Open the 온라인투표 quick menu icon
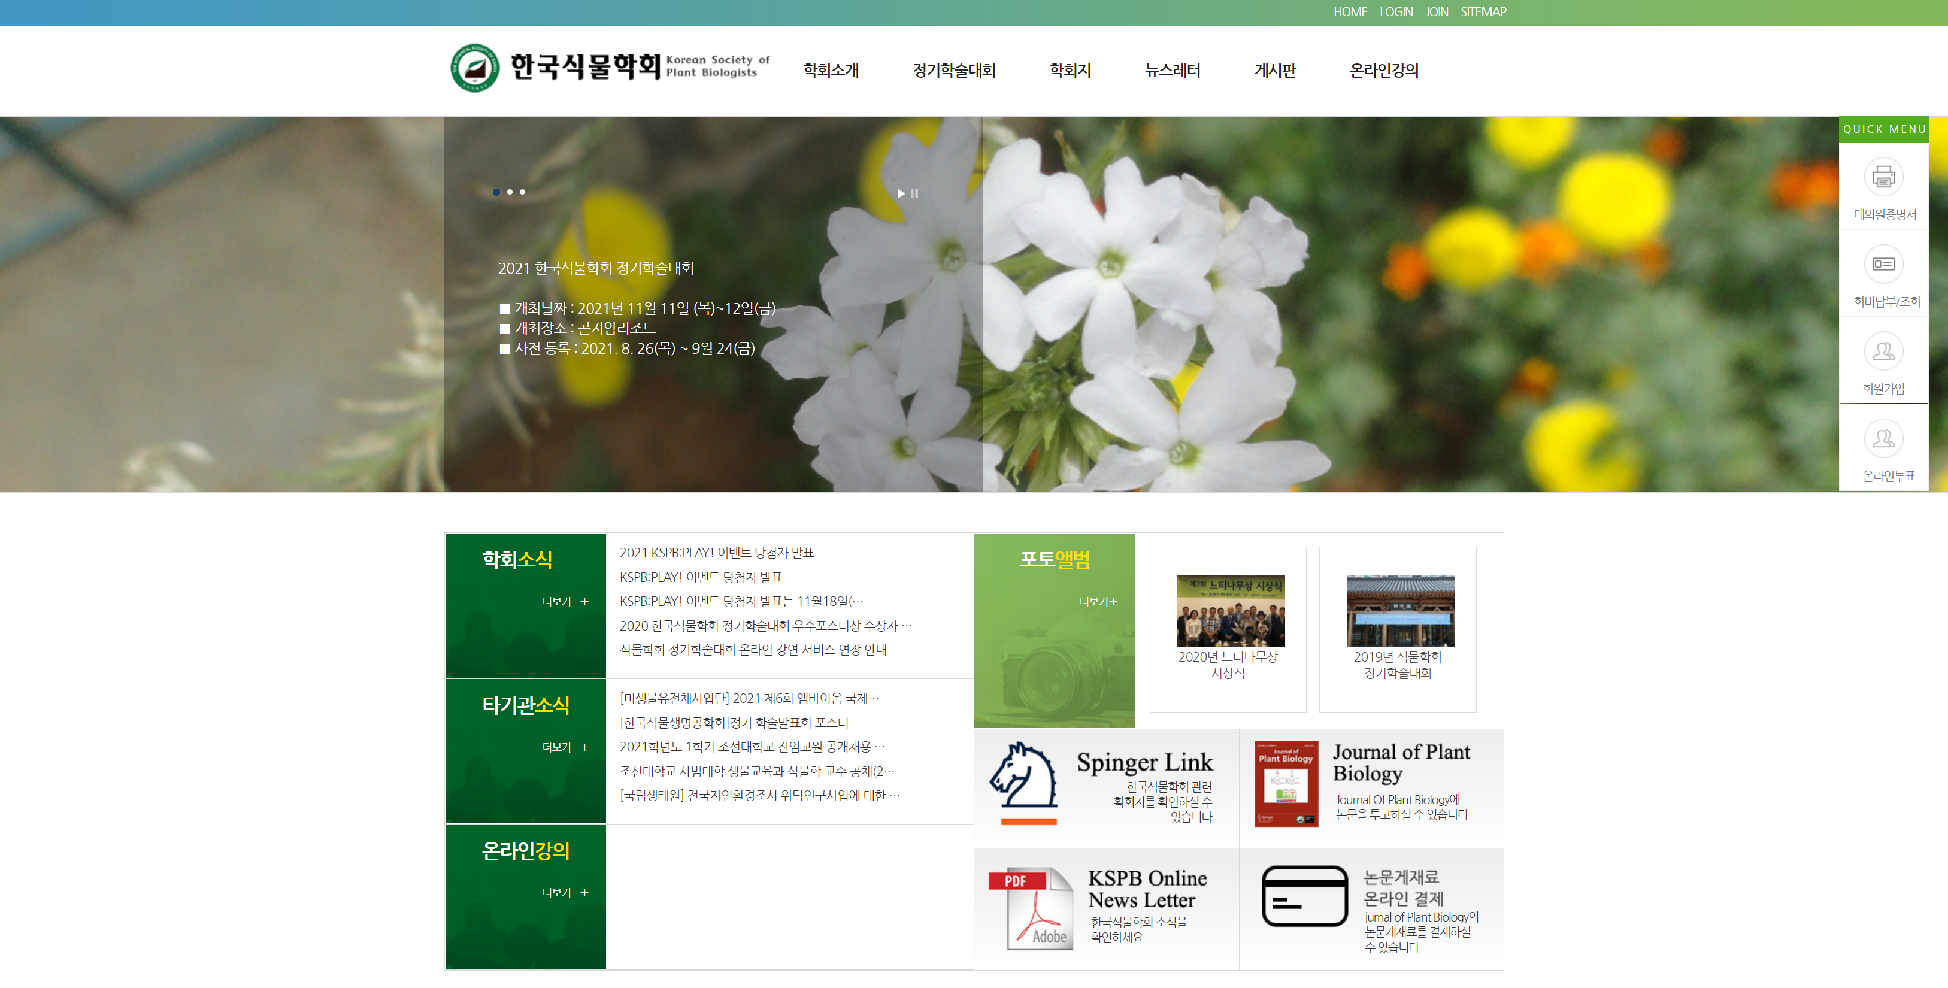The image size is (1948, 988). pos(1883,438)
